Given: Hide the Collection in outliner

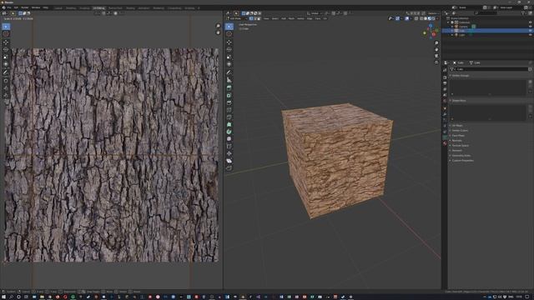Looking at the screenshot, I should tap(531, 22).
